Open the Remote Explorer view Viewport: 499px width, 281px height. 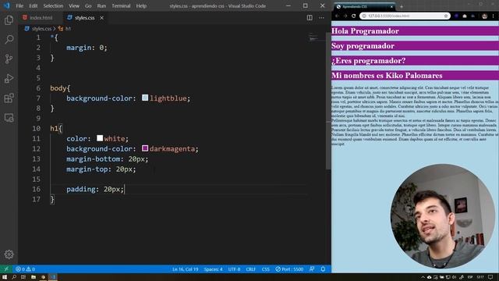point(9,118)
